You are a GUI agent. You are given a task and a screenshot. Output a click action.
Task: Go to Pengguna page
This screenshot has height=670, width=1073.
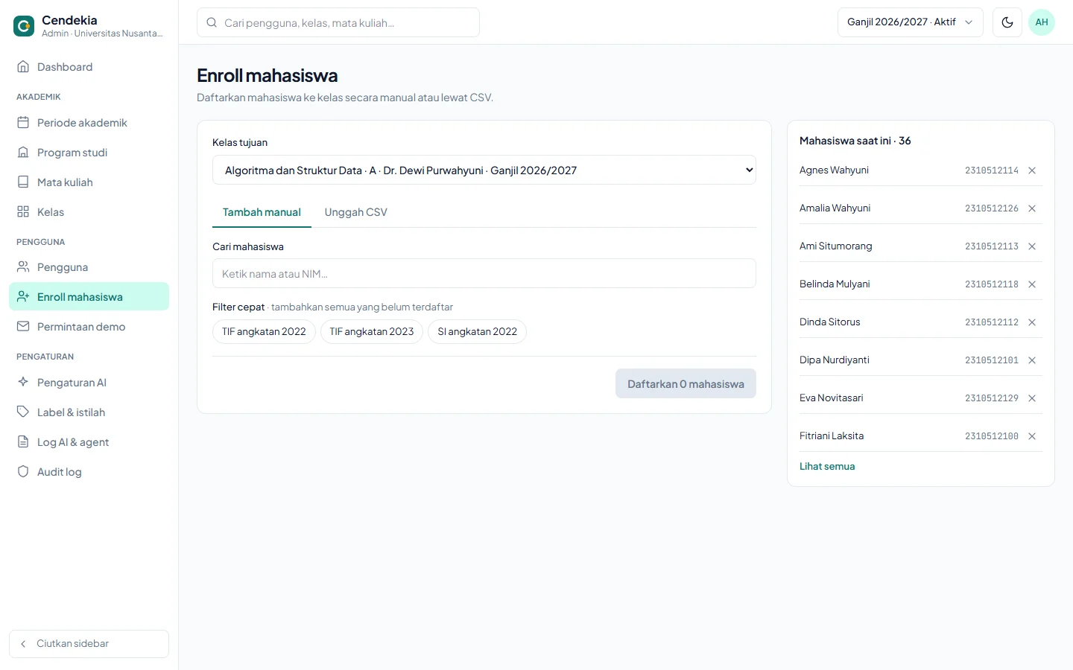point(89,267)
